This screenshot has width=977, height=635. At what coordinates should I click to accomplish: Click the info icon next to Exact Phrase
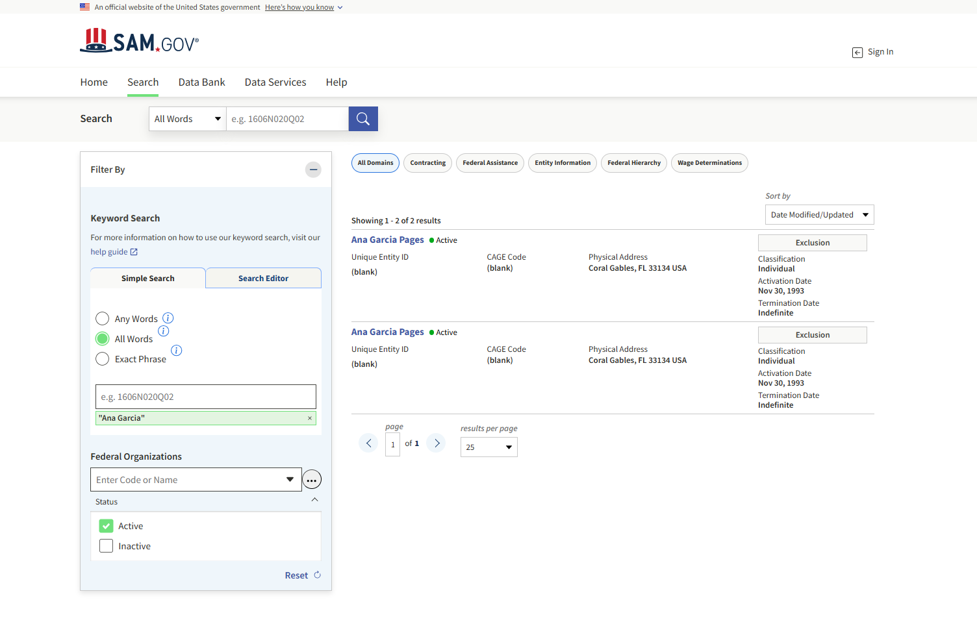176,351
